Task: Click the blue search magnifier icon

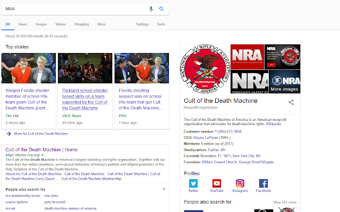Action: click(x=161, y=9)
